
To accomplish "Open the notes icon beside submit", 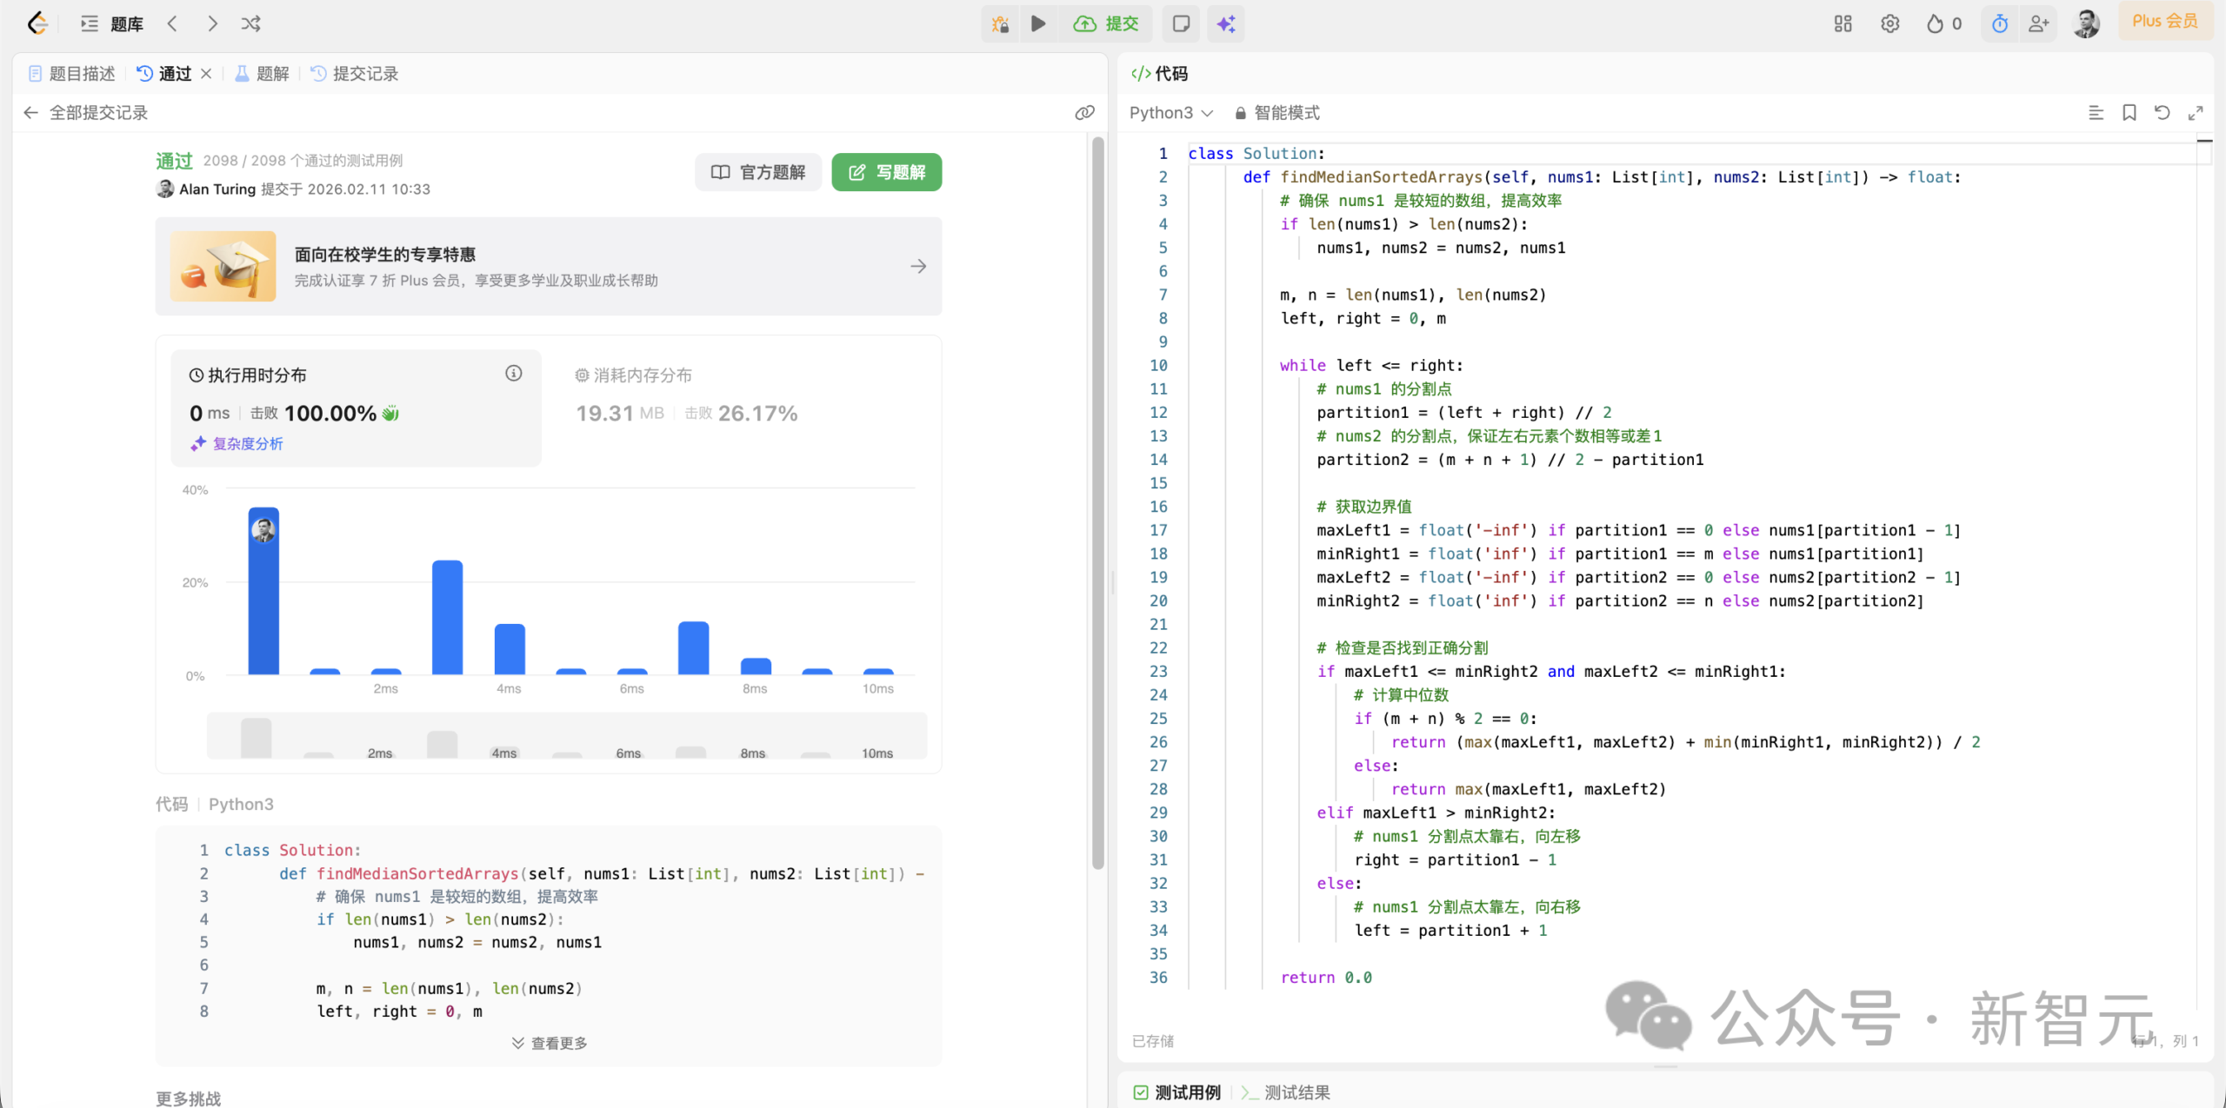I will (1181, 23).
